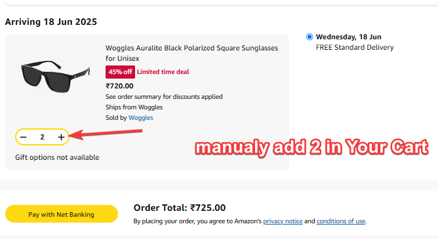Click the red arrow annotation
438x239 pixels.
click(x=106, y=134)
